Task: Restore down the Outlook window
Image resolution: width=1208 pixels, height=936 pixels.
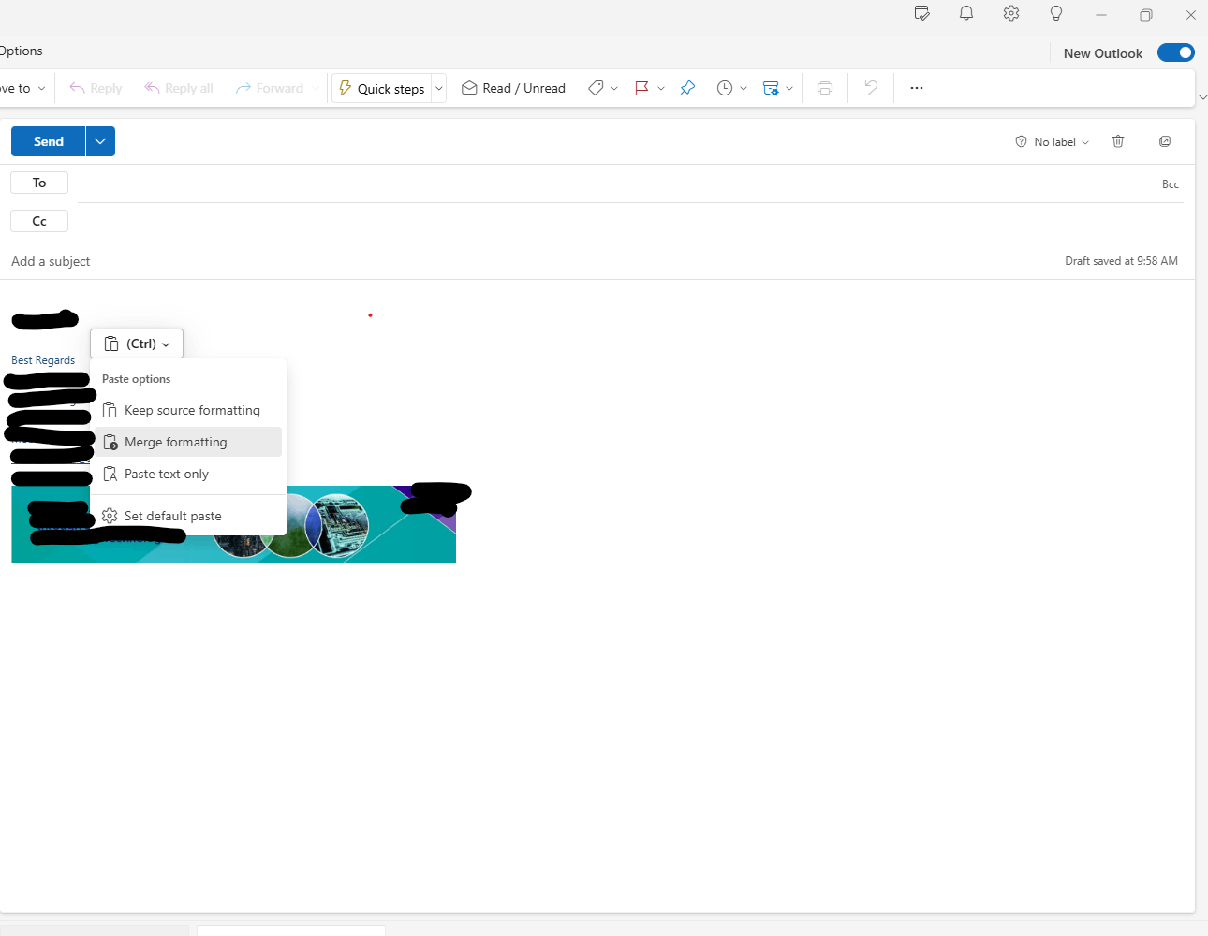Action: point(1146,14)
